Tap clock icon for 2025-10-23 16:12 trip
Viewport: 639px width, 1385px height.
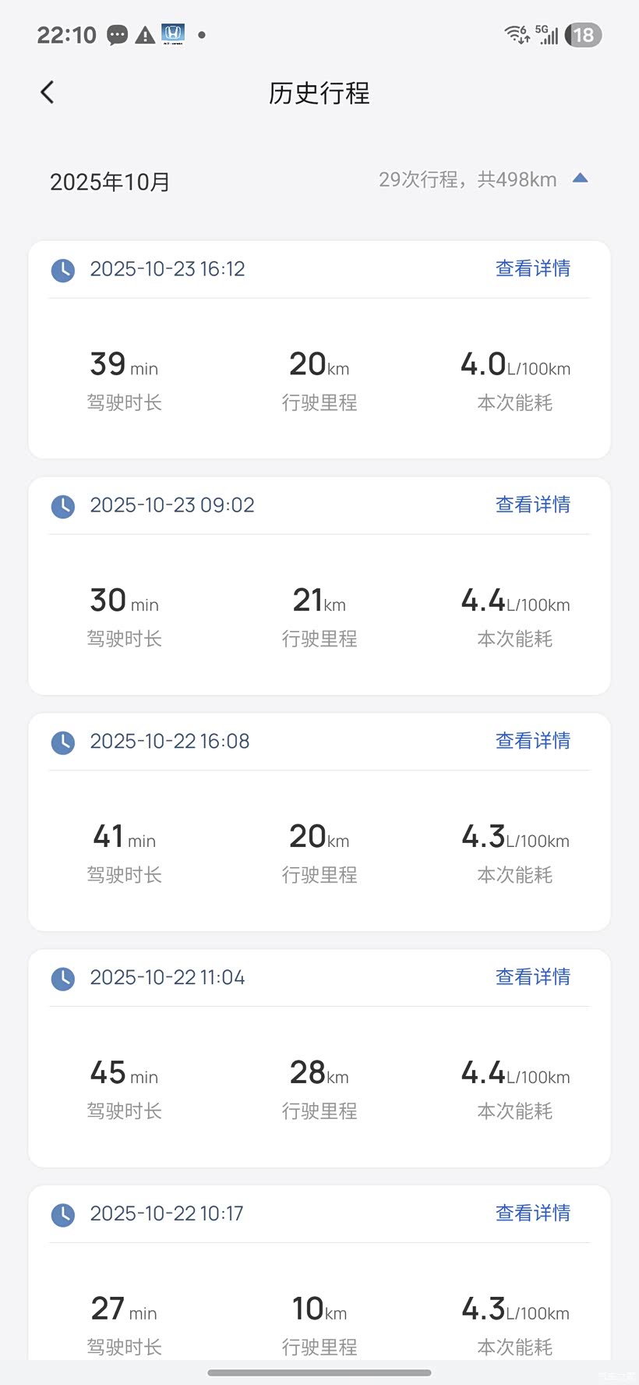pos(63,270)
